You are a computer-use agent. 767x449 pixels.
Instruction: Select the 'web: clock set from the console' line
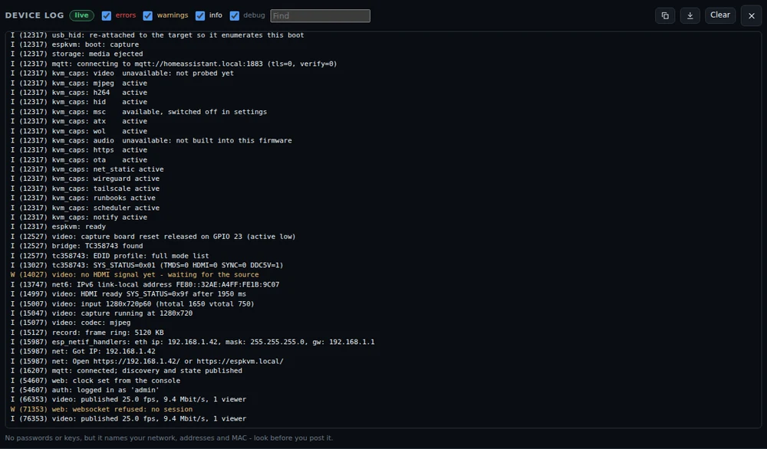[95, 380]
